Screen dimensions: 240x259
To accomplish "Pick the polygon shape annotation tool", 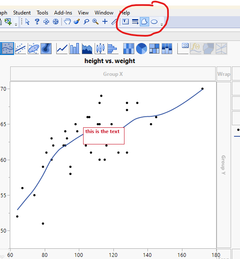I will pyautogui.click(x=145, y=22).
